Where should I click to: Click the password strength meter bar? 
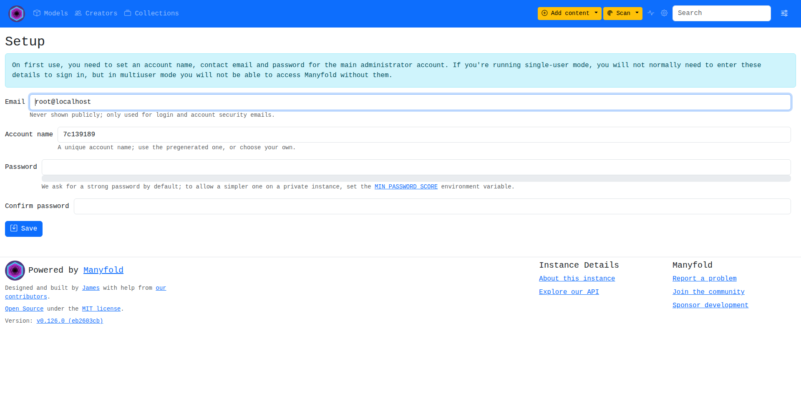(416, 178)
